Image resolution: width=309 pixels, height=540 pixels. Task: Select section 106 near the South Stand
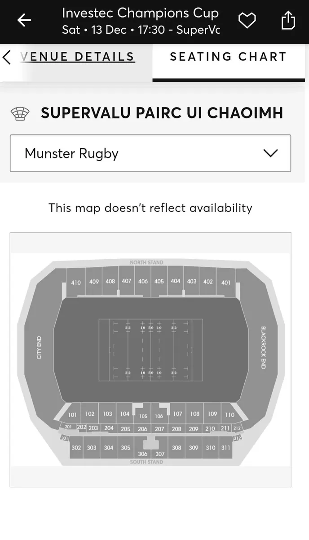pyautogui.click(x=159, y=415)
